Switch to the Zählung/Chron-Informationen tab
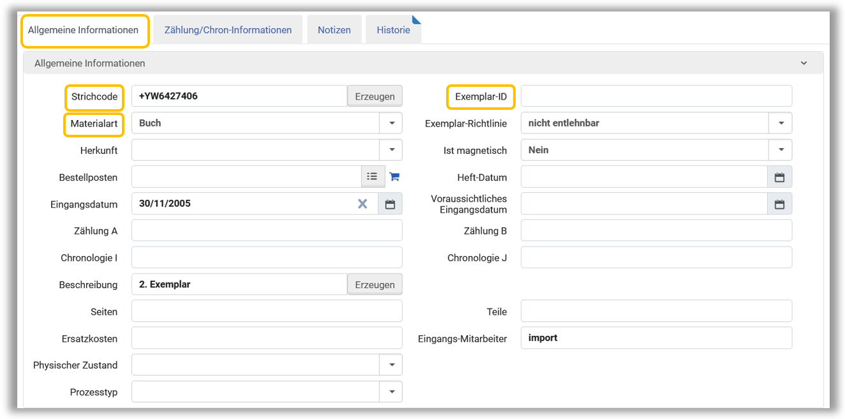The height and width of the screenshot is (419, 845). 228,30
